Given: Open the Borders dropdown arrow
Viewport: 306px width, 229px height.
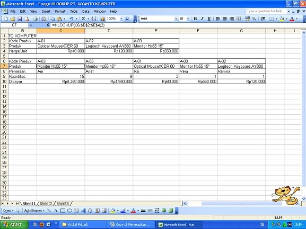Looking at the screenshot, I should [276, 19].
